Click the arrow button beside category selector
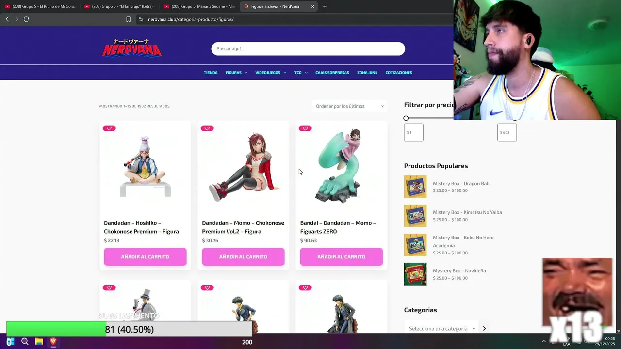 coord(484,328)
